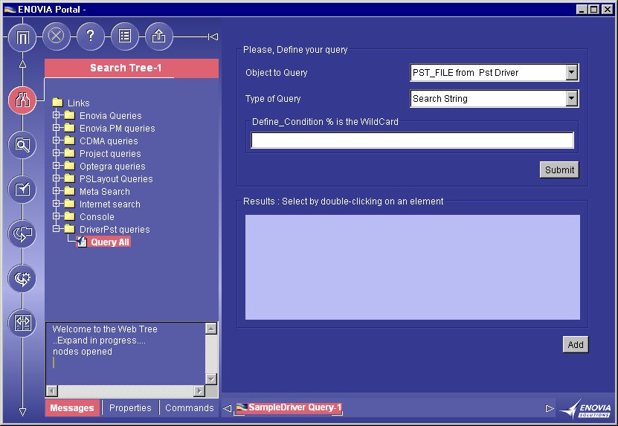Viewport: 618px width, 426px height.
Task: Navigate left in bottom tab strip
Action: (227, 408)
